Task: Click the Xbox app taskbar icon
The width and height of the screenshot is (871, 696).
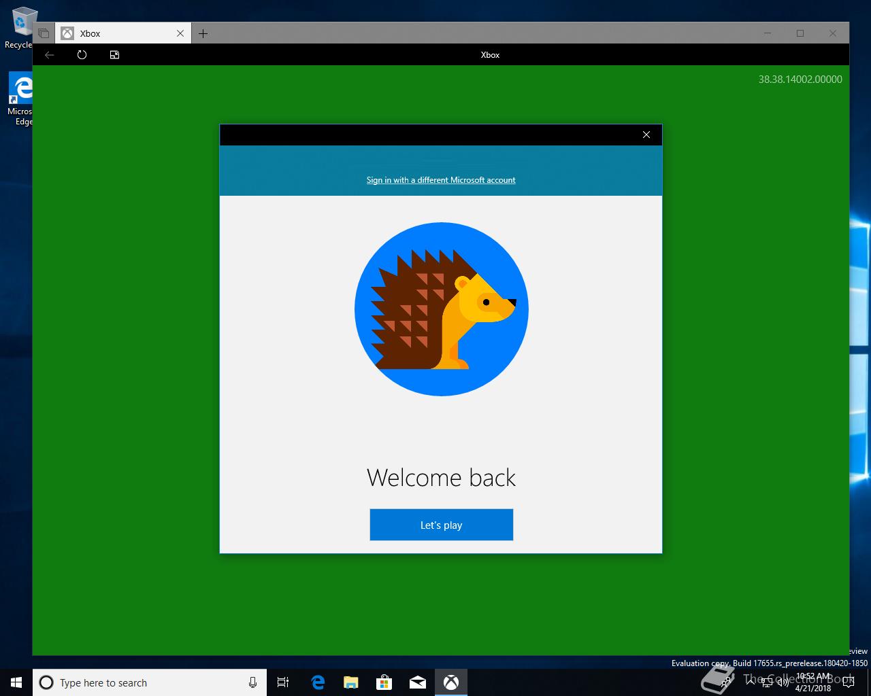Action: [x=451, y=682]
